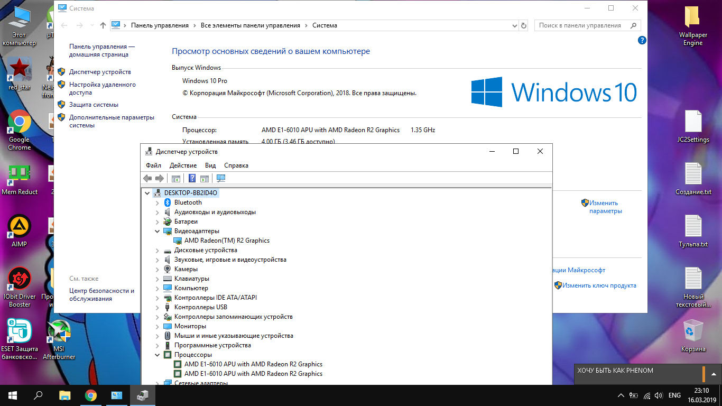Collapse the DESKTOP-BB2ID4O root node
Screen dimensions: 722x406
point(147,193)
